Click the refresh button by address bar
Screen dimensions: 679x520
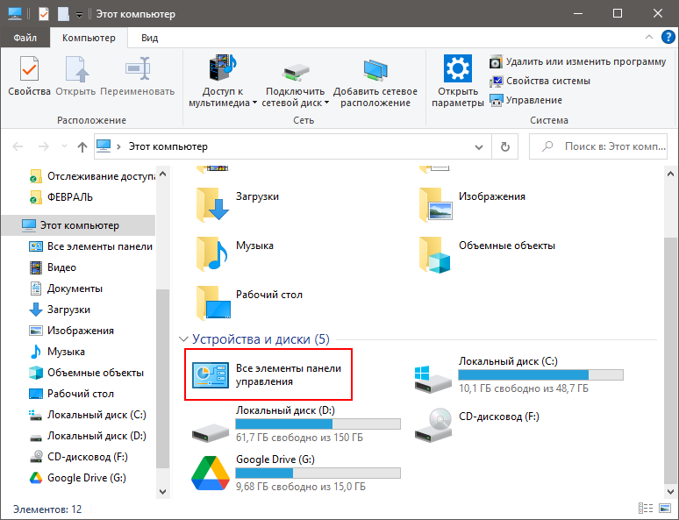(505, 146)
